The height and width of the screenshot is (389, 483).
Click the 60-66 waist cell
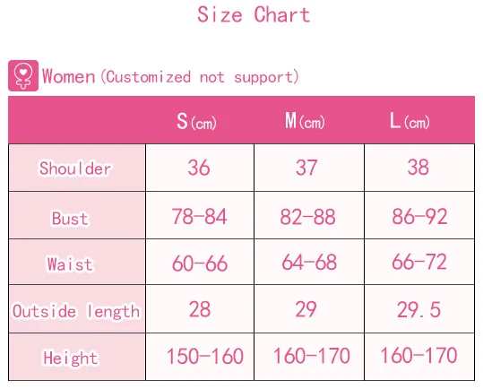[x=200, y=262]
